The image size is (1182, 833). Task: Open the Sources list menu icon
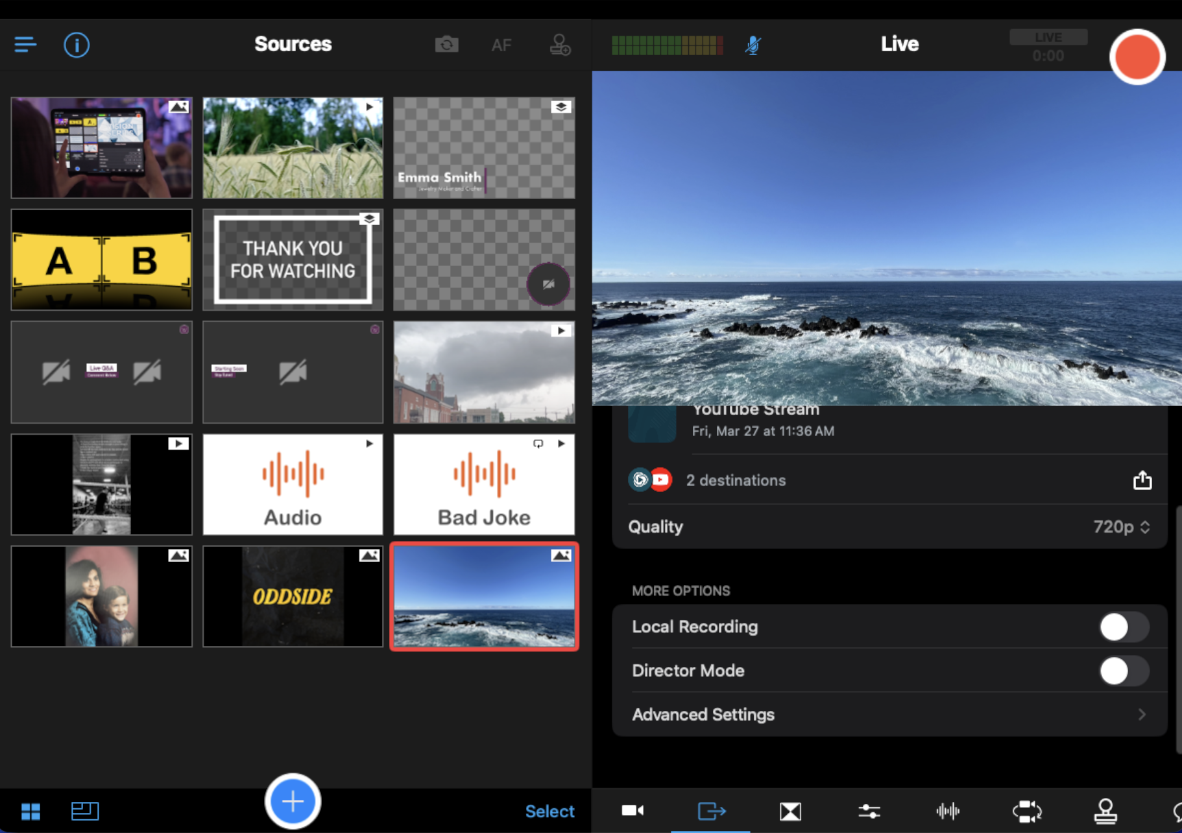pos(25,45)
